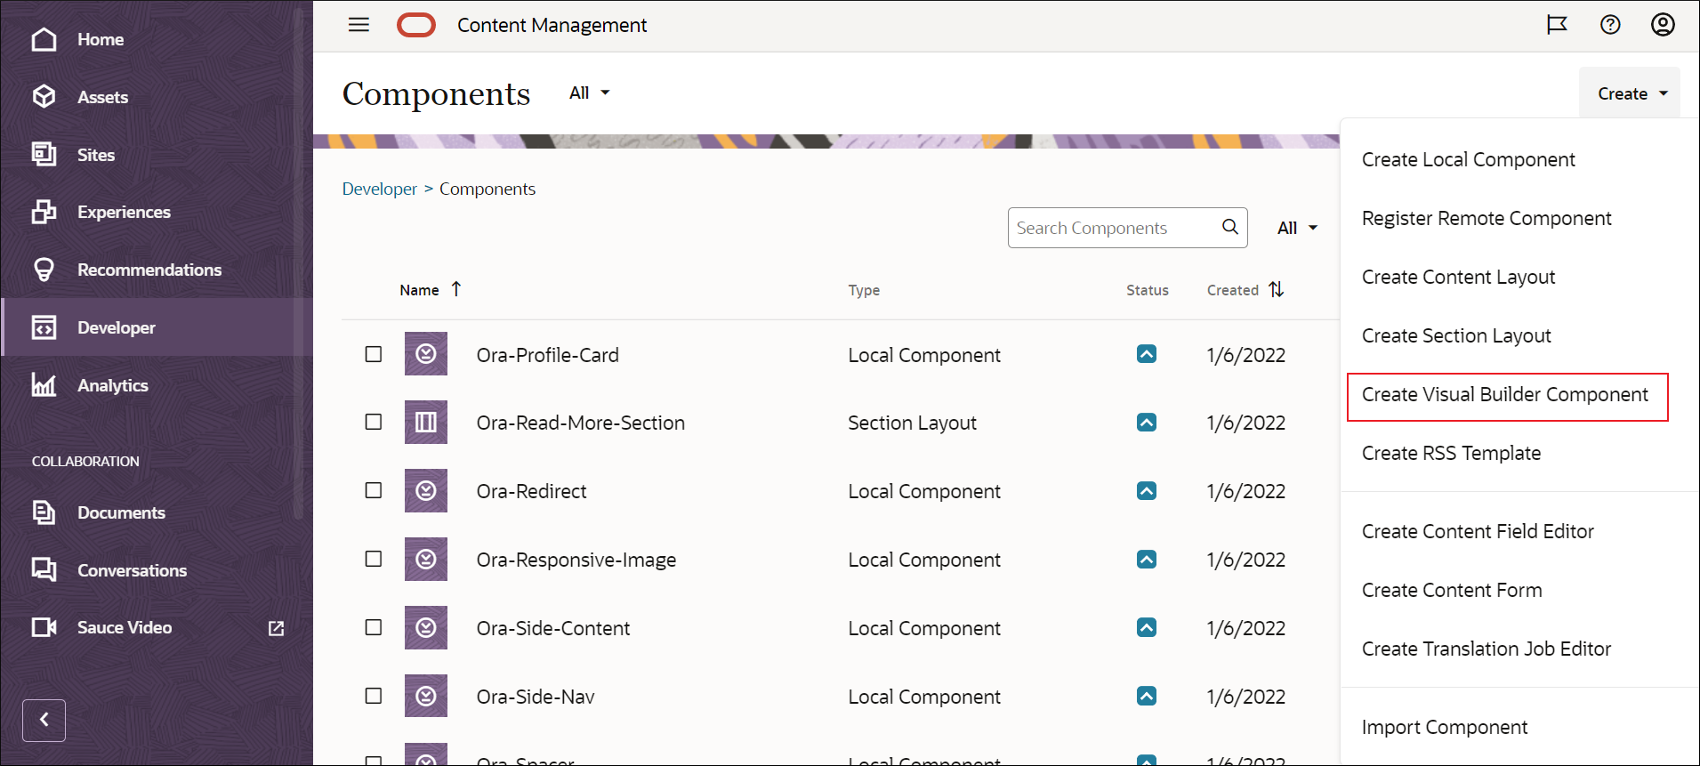The height and width of the screenshot is (766, 1700).
Task: Select the Ora-Read-More-Section checkbox
Action: [x=374, y=422]
